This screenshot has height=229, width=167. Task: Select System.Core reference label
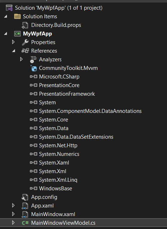click(53, 120)
